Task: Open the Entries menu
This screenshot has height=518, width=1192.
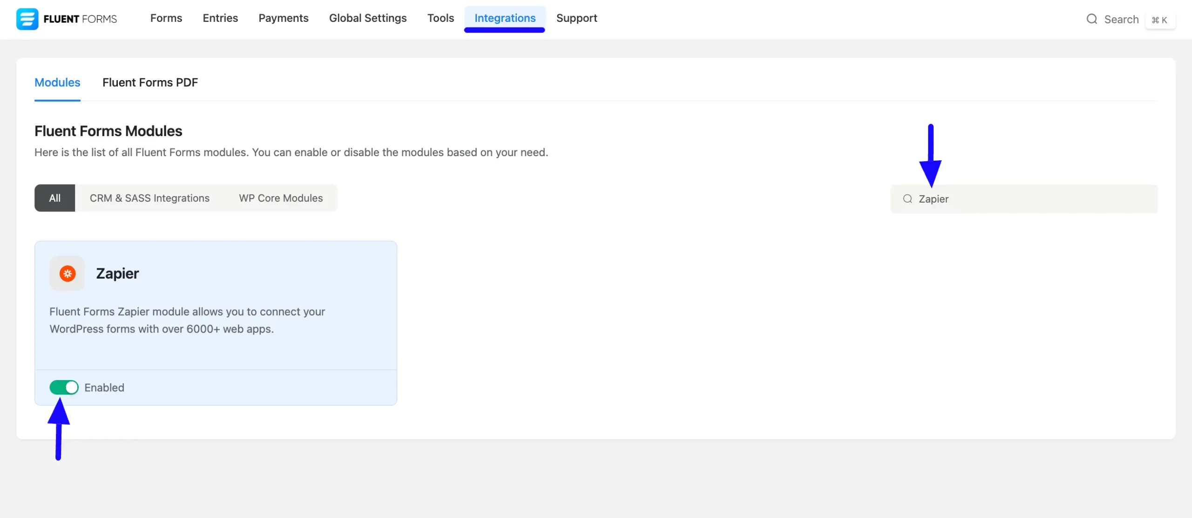Action: tap(220, 18)
